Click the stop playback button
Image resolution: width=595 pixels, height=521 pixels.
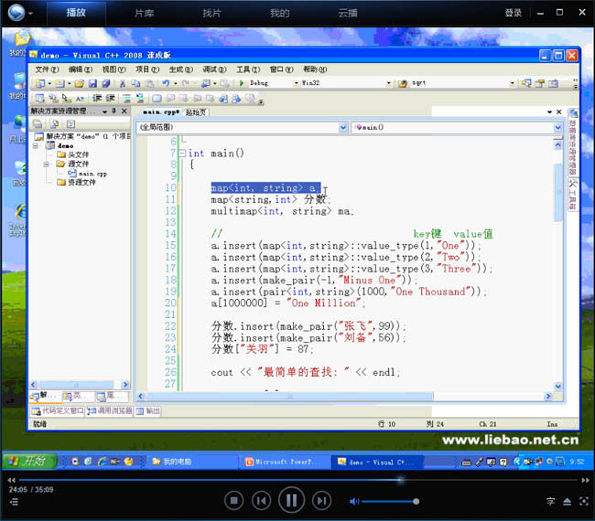click(x=234, y=500)
